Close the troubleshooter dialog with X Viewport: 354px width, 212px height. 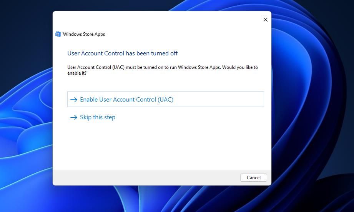coord(266,20)
